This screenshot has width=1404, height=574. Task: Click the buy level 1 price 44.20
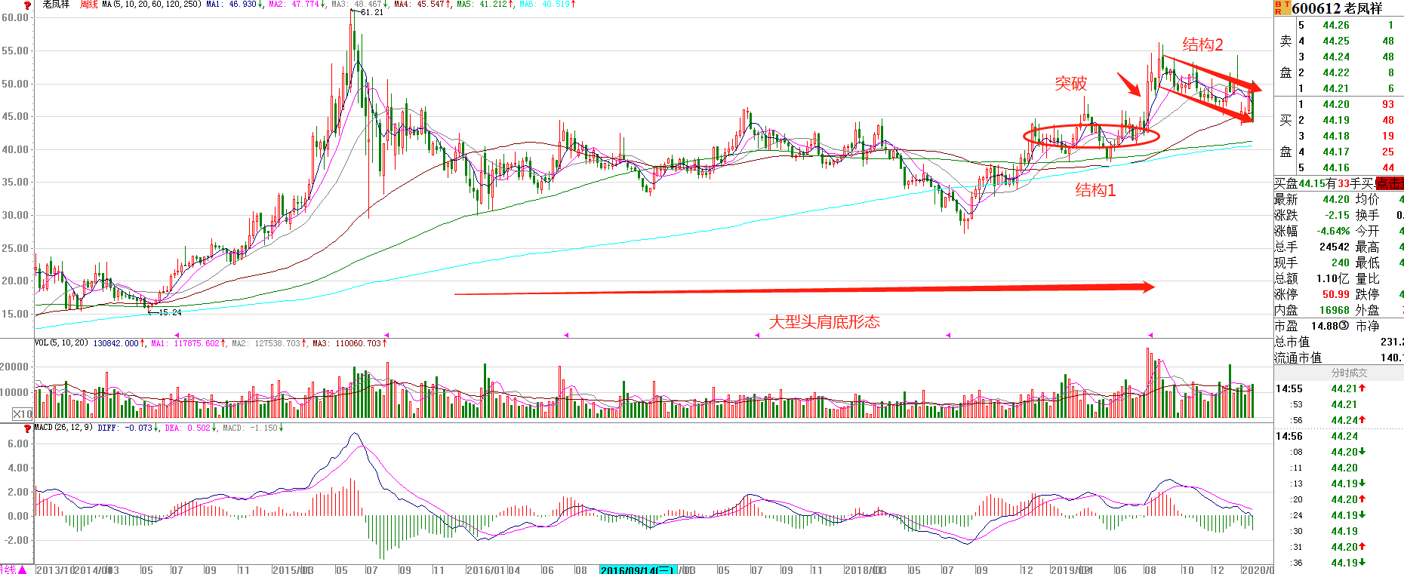tap(1336, 104)
